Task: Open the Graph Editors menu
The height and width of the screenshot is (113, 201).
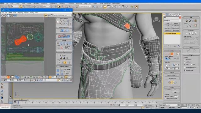Action: 53,3
